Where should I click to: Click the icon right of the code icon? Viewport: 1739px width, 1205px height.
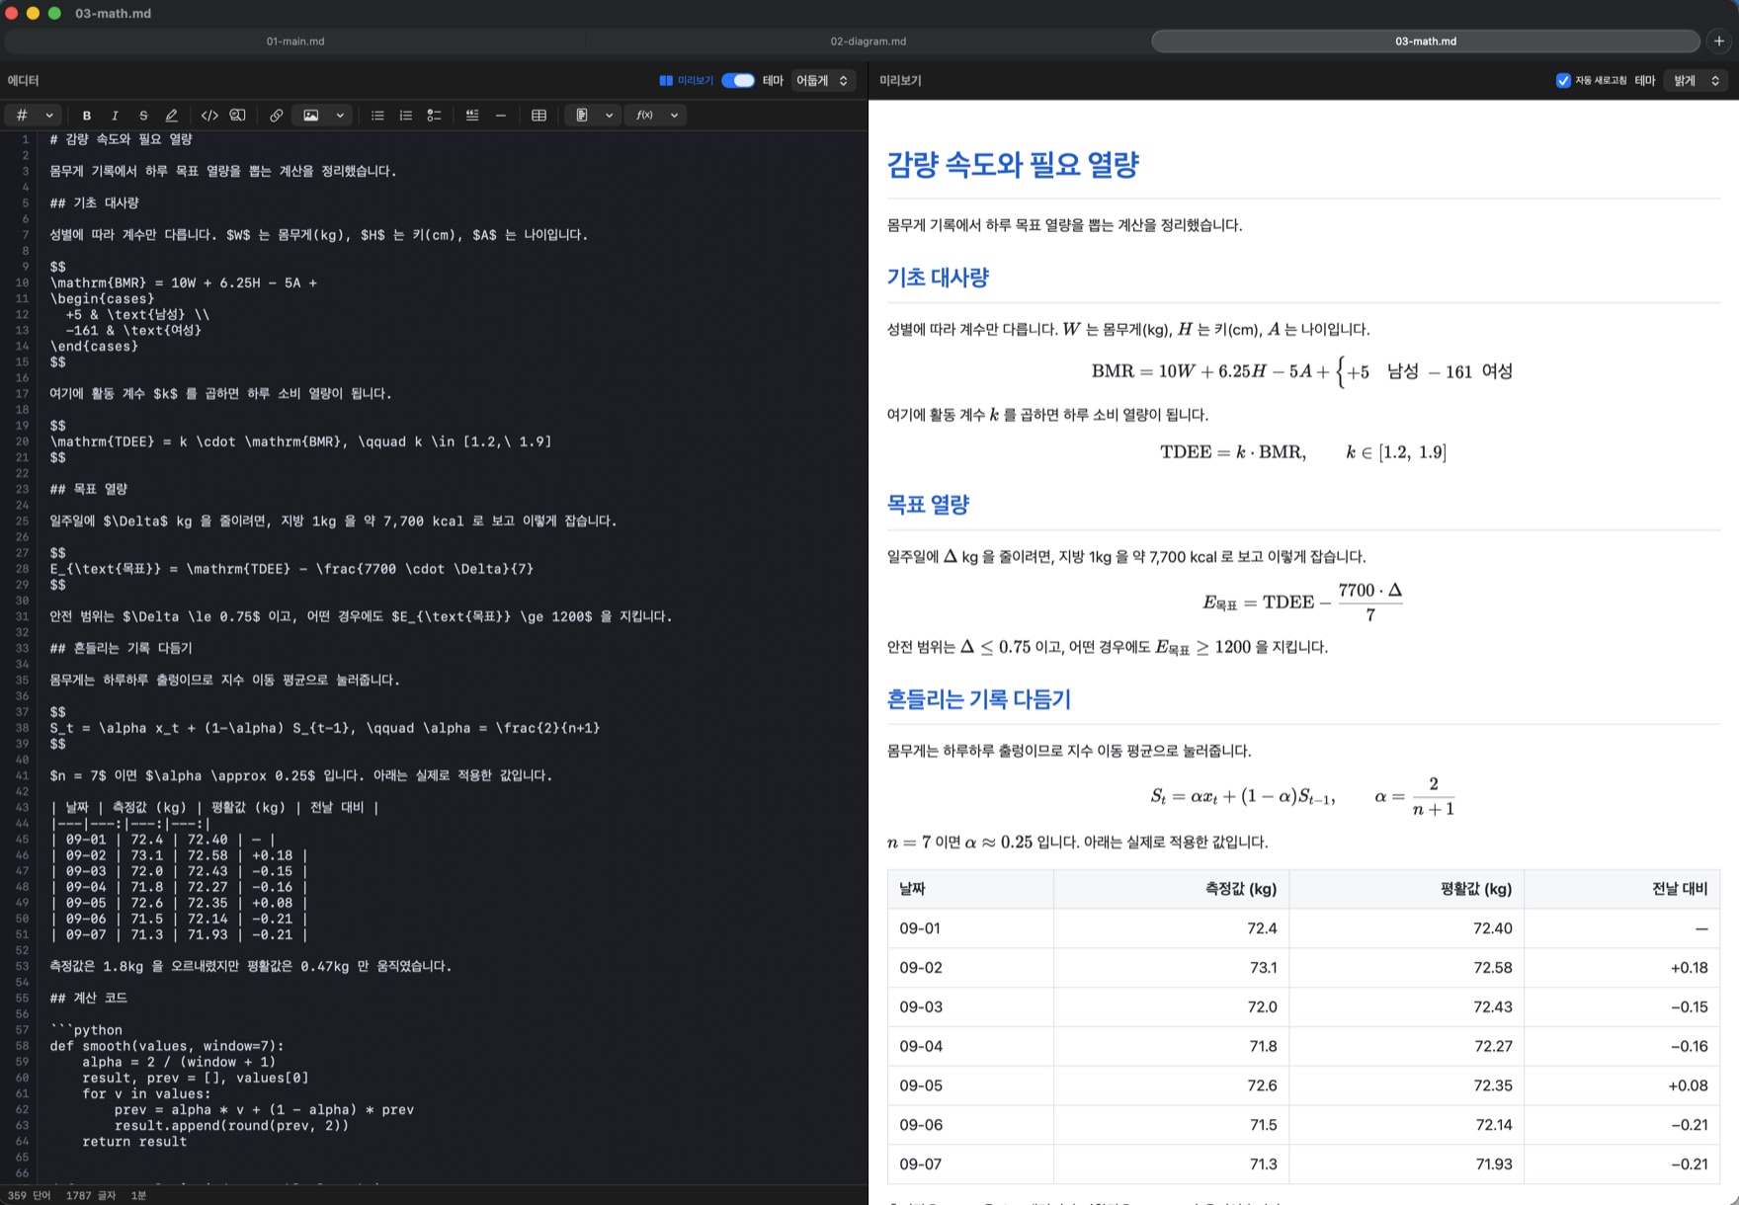(238, 116)
